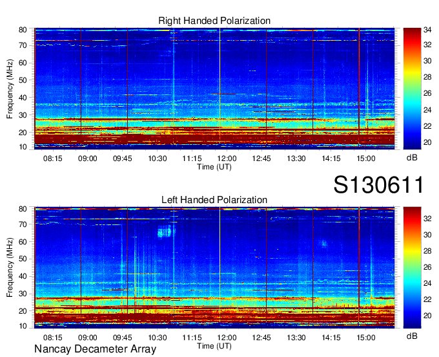Click the 32 dB label on the lower color bar

point(427,219)
